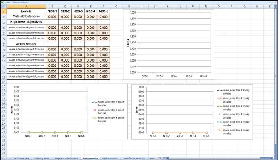Click the last sheet navigation arrow
278x160 pixels.
tap(9, 158)
